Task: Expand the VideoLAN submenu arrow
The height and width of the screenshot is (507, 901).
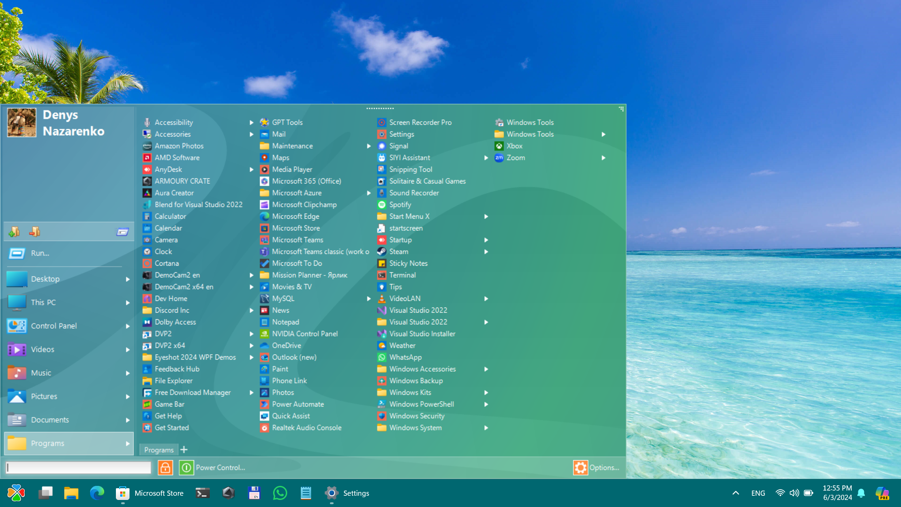Action: 486,299
